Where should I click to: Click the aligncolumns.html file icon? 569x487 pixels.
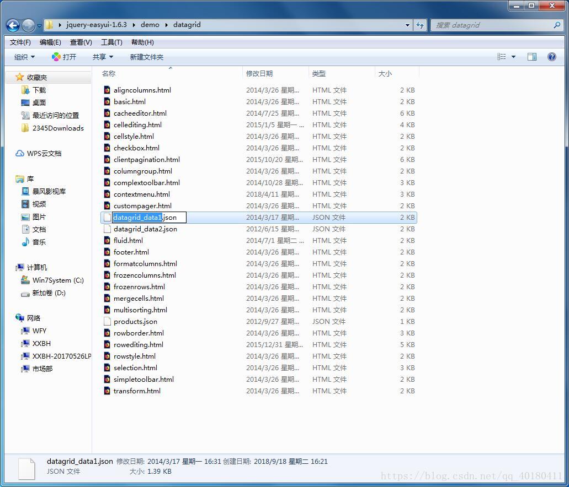[107, 90]
